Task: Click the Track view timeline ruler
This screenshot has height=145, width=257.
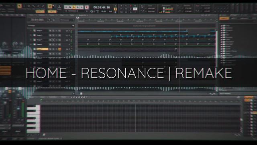Action: click(x=147, y=21)
